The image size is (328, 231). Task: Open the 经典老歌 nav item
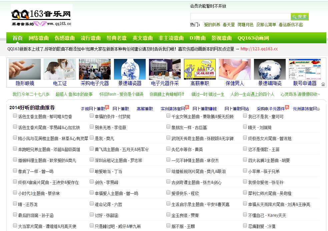click(116, 38)
